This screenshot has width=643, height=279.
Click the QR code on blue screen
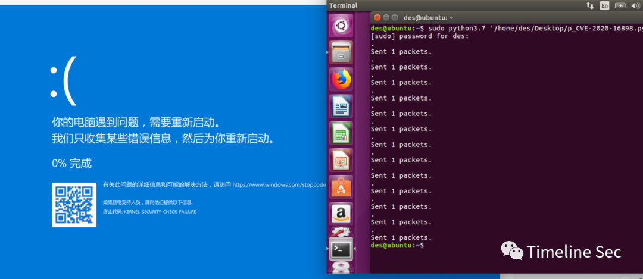coord(74,205)
